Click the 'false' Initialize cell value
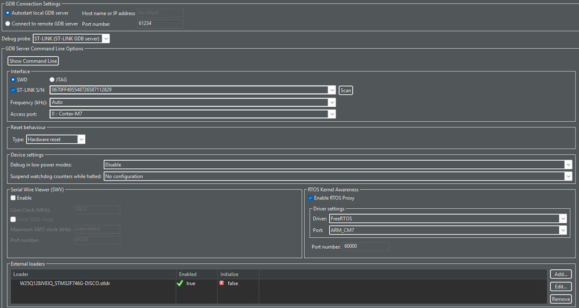 point(232,284)
